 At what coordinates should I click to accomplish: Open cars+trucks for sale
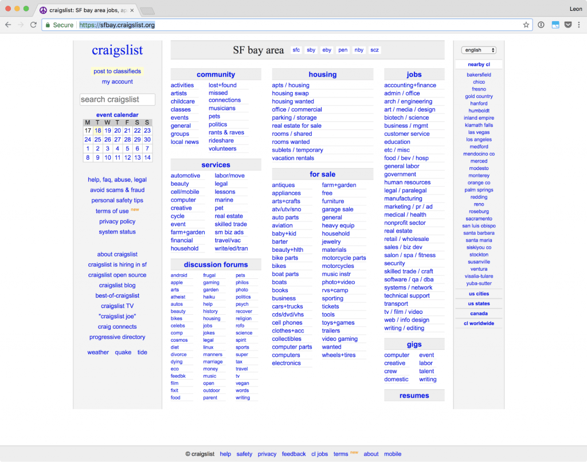point(288,306)
